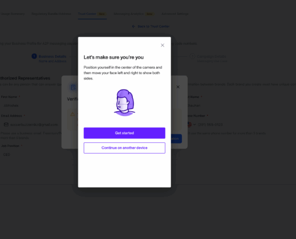This screenshot has height=239, width=296.
Task: Select the Business Details step circle
Action: click(34, 56)
